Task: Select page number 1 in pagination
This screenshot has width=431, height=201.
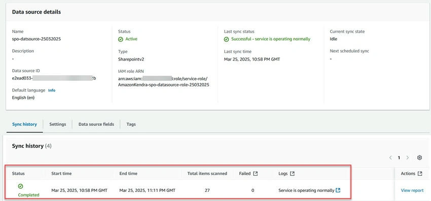Action: 399,158
